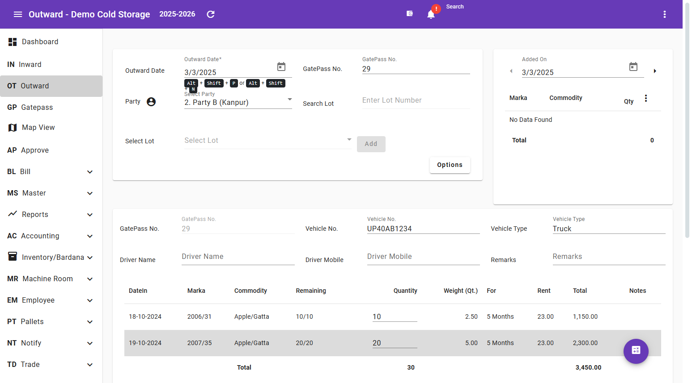Open the Select Lot dropdown
Screen dimensions: 692x383
point(349,140)
